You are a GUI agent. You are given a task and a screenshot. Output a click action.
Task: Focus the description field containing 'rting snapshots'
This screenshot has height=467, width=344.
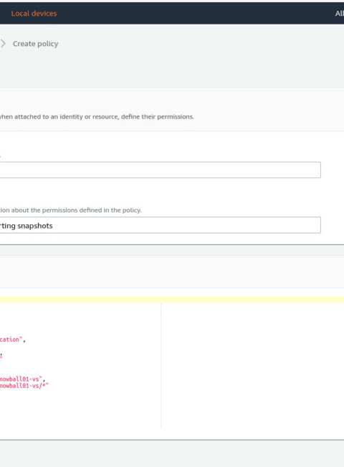pos(160,225)
